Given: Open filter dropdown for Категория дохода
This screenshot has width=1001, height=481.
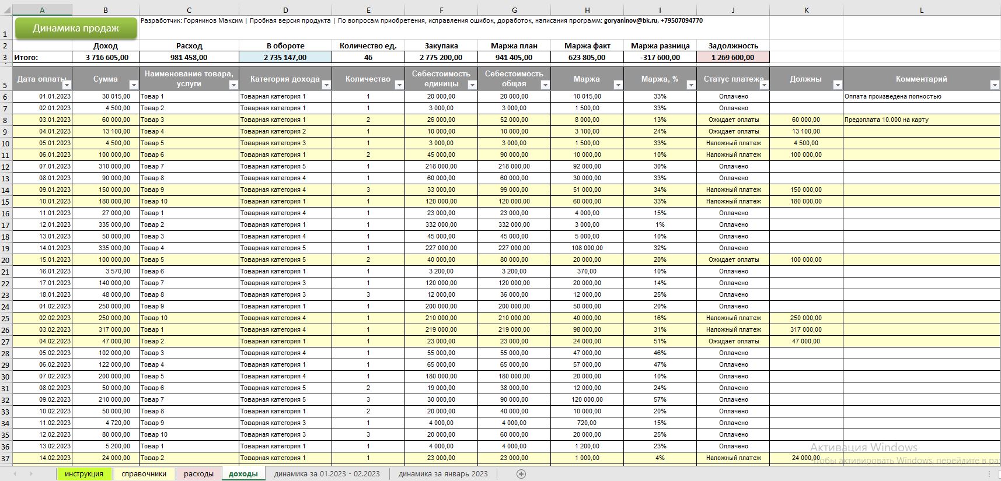Looking at the screenshot, I should pyautogui.click(x=326, y=85).
